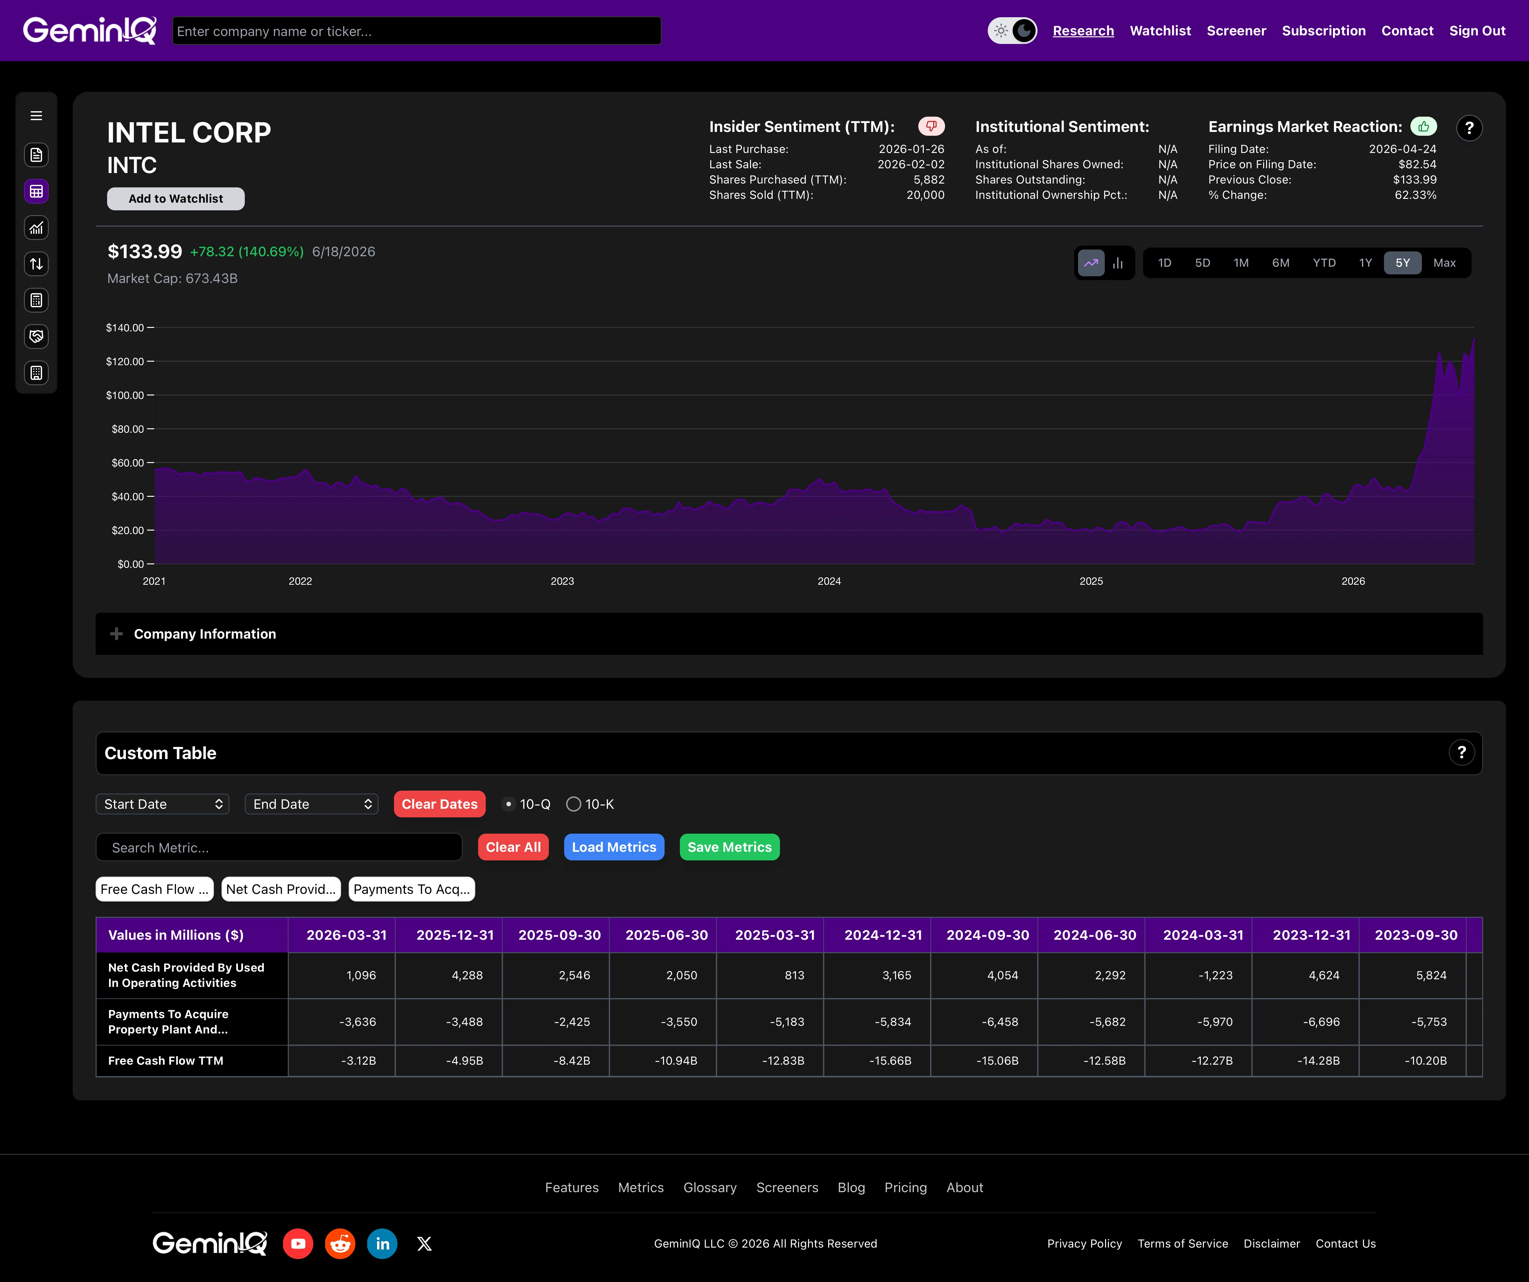
Task: Click the GeminIQ logo in header
Action: pyautogui.click(x=90, y=31)
